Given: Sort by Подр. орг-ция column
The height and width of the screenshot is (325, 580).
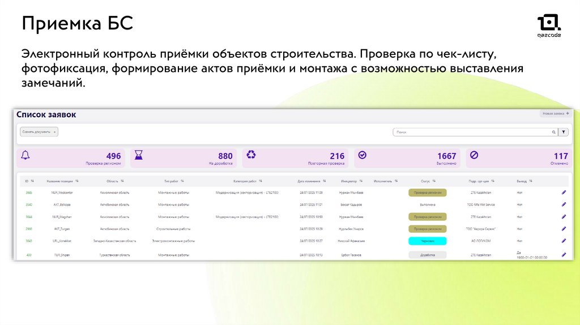Looking at the screenshot, I should (x=493, y=181).
